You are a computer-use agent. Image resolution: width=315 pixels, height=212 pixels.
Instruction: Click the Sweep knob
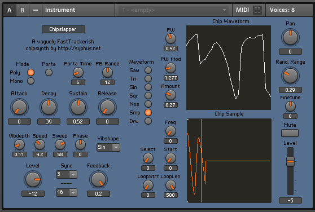[60, 145]
